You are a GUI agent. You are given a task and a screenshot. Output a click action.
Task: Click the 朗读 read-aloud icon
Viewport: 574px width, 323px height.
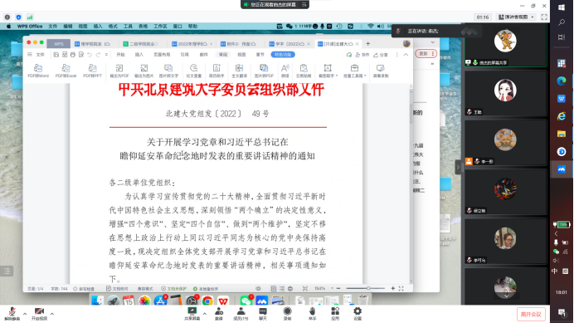(x=285, y=71)
